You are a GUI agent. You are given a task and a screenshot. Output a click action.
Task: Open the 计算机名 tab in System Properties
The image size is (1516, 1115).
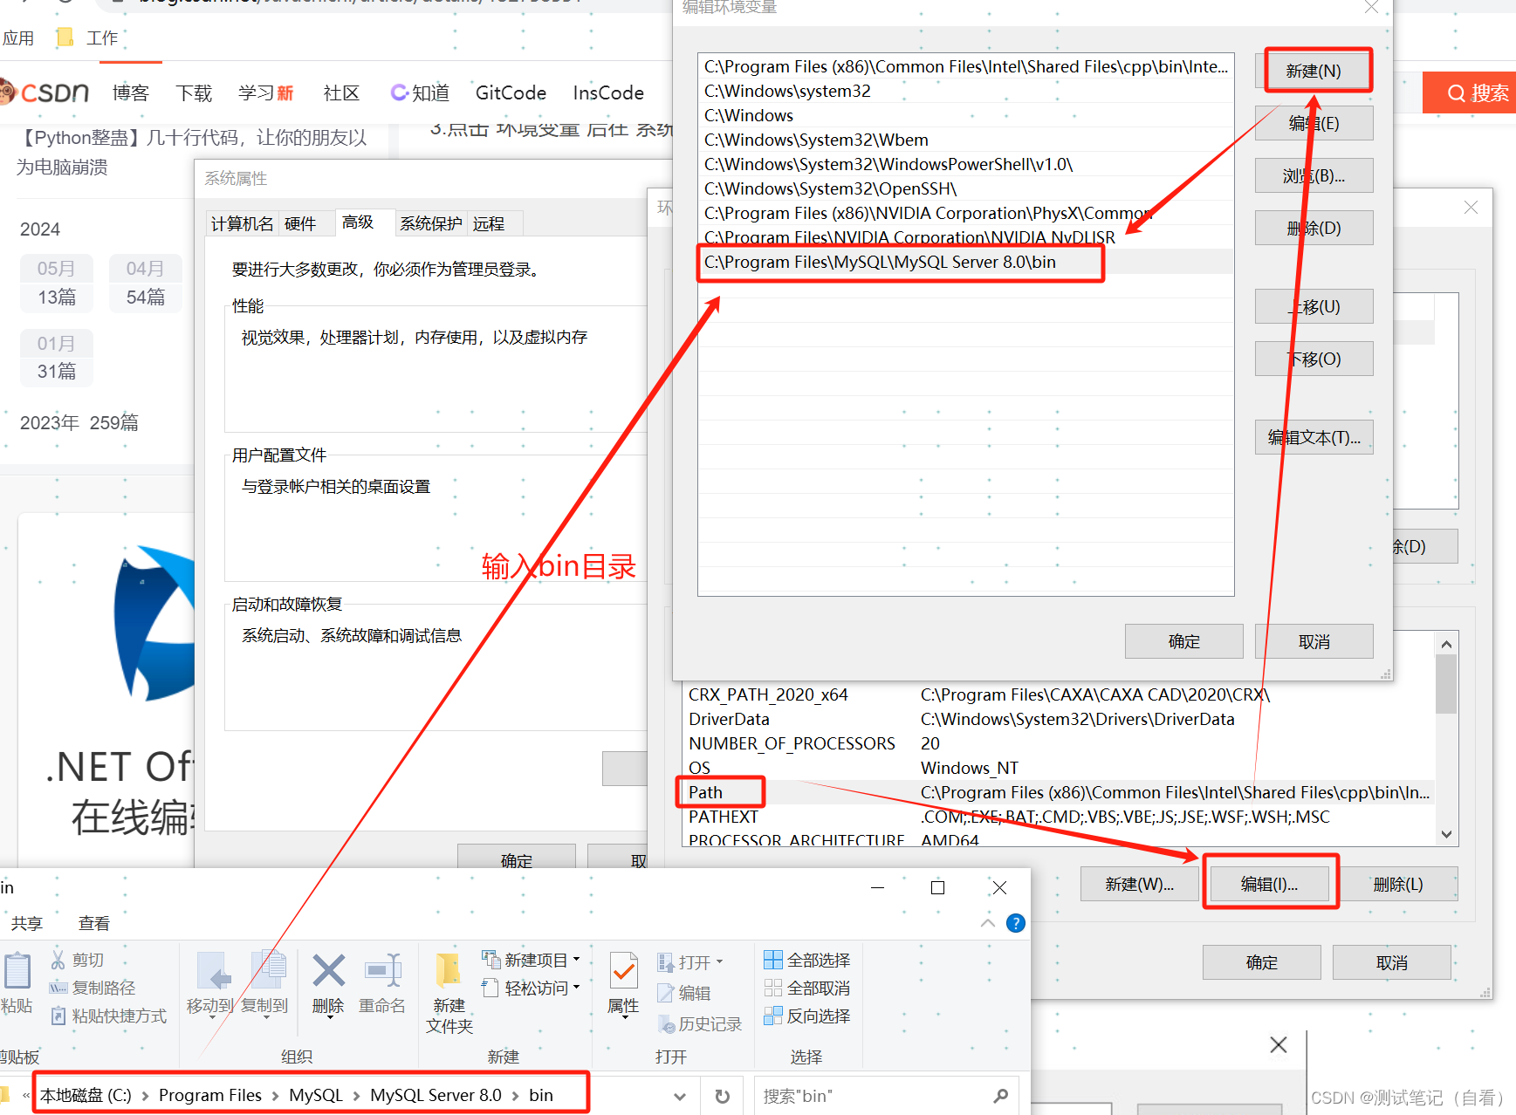[x=242, y=223]
